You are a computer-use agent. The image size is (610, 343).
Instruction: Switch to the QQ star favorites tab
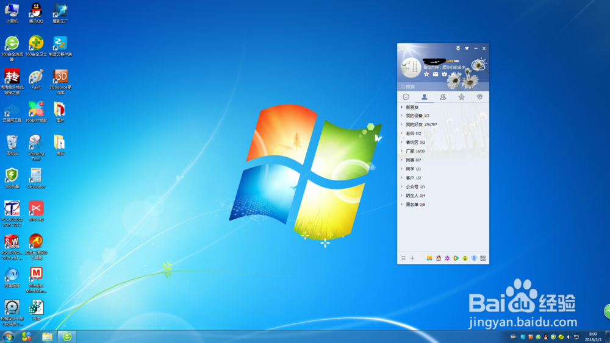point(461,97)
